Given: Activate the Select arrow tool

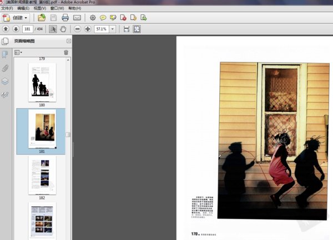Looking at the screenshot, I should (x=53, y=29).
